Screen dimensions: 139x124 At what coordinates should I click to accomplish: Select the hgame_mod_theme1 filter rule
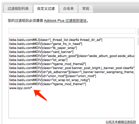(x=48, y=84)
